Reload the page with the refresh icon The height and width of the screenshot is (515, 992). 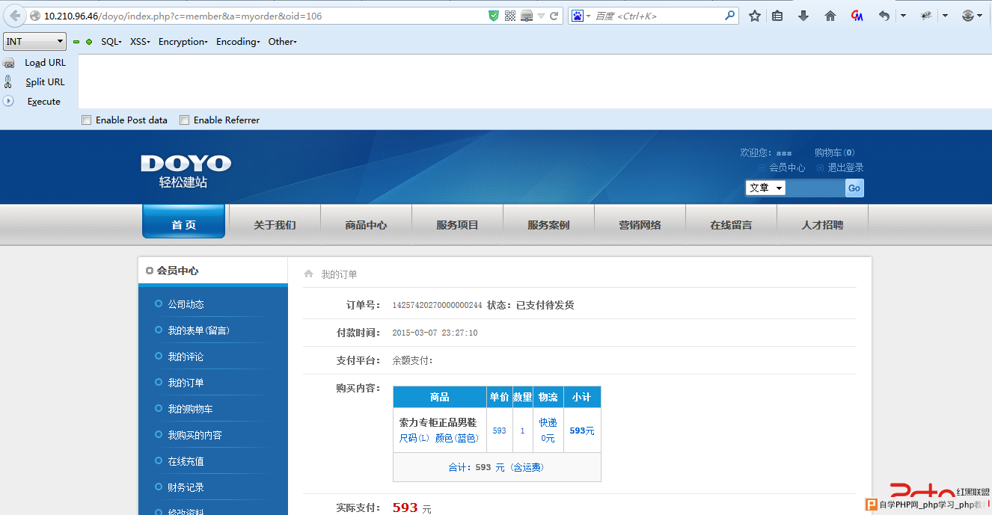[x=554, y=16]
